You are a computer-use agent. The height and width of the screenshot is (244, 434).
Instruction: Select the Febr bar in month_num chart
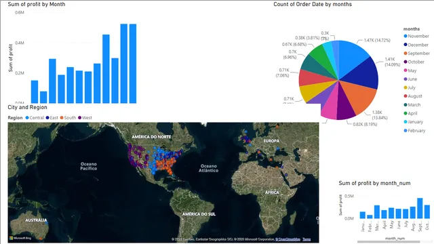[x=370, y=217]
